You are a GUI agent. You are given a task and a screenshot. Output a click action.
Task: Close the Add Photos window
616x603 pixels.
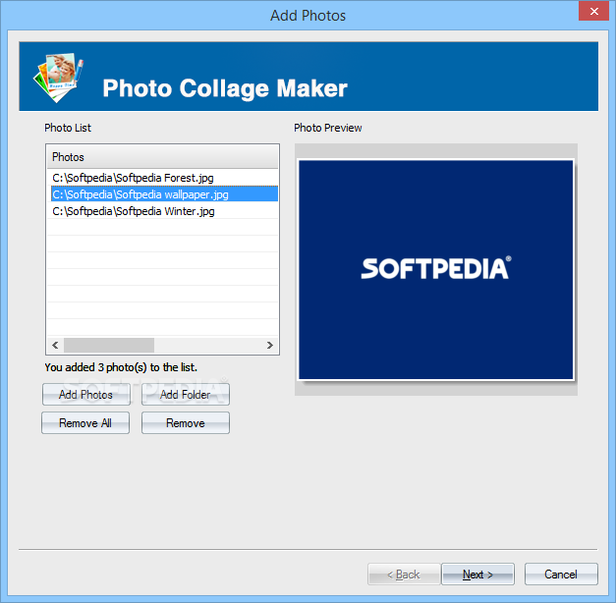click(593, 11)
